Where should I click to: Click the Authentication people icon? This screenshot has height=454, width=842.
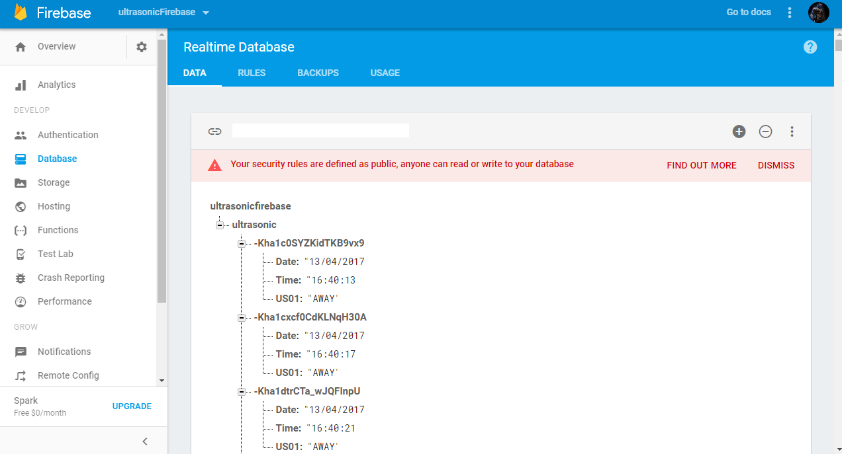coord(21,135)
